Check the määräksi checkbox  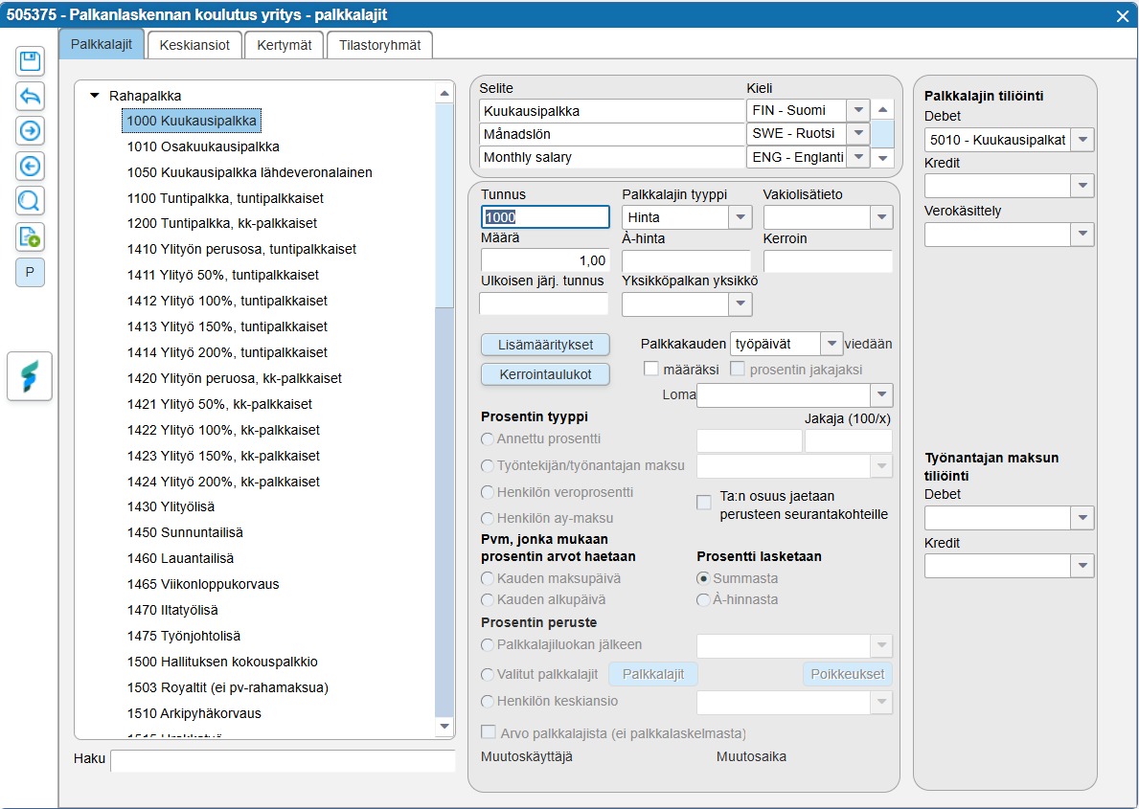pos(650,369)
